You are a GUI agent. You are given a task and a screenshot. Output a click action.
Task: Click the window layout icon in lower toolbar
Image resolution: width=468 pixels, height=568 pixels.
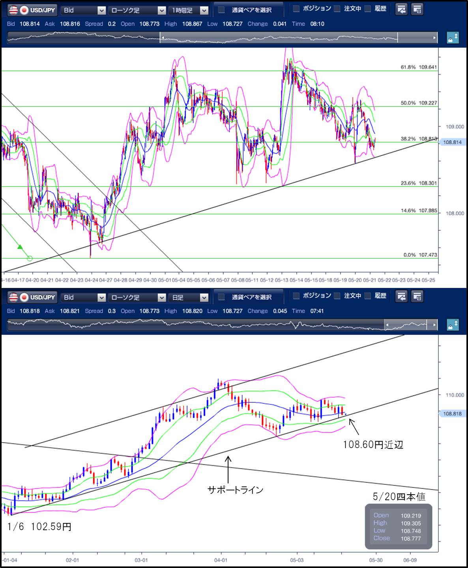417,296
